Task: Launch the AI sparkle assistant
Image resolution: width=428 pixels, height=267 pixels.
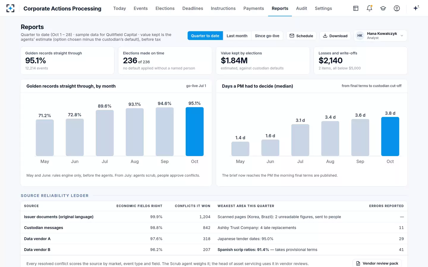Action: coord(416,8)
